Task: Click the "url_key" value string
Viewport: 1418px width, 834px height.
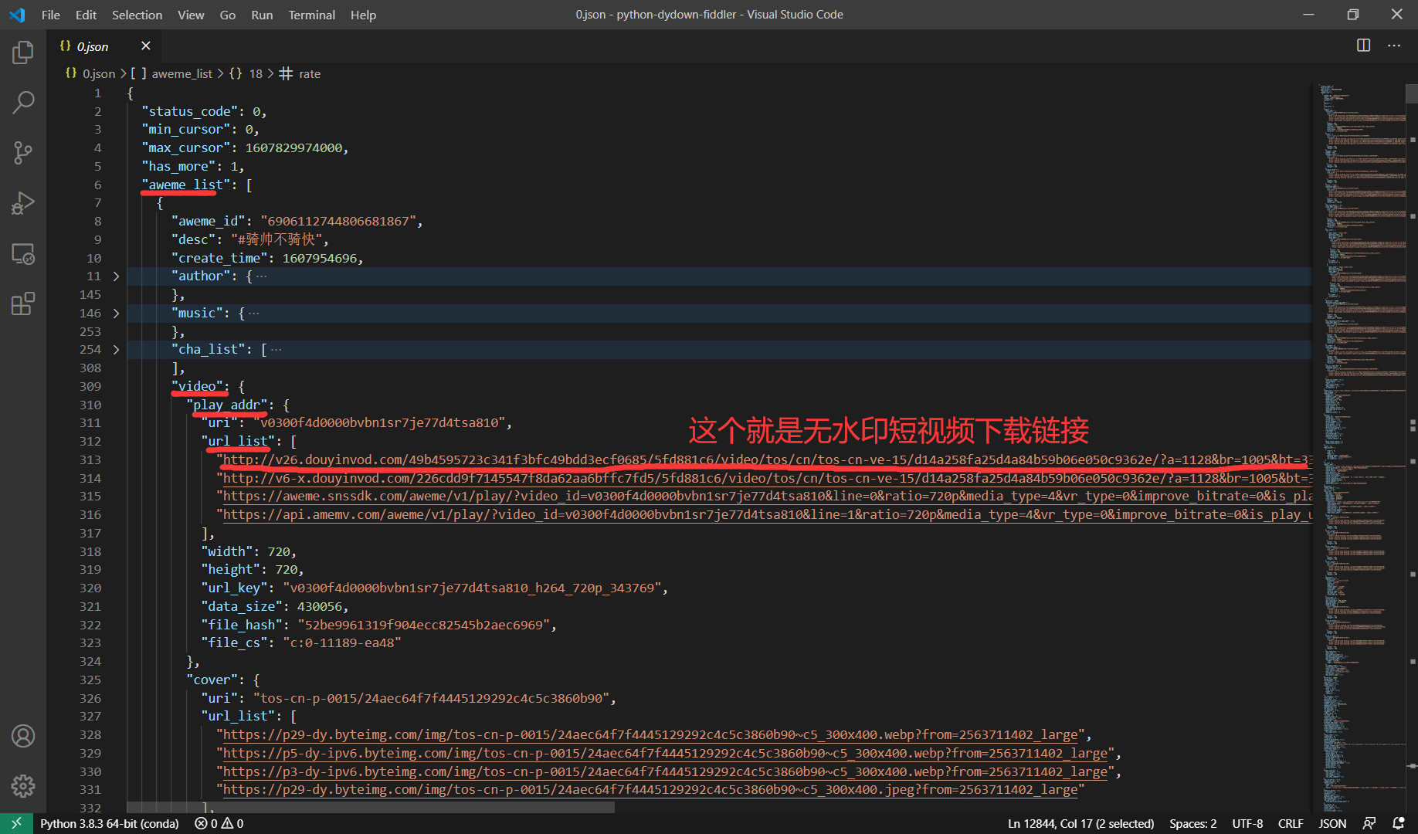Action: point(472,588)
